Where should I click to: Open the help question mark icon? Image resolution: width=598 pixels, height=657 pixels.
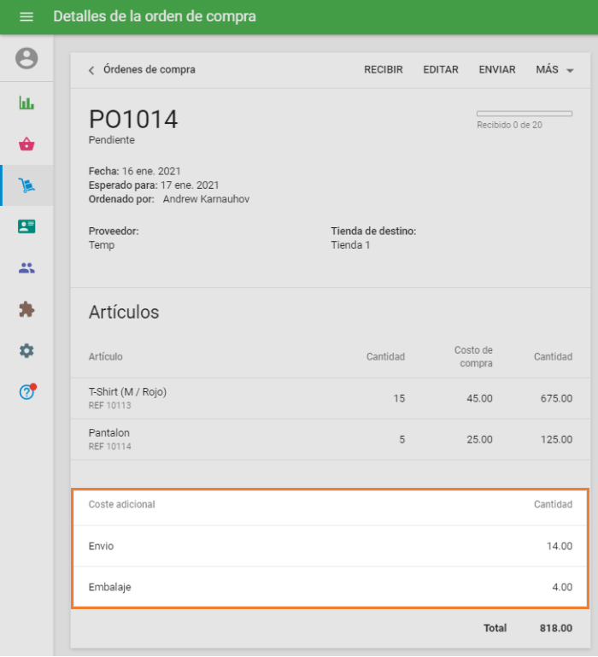pos(26,392)
